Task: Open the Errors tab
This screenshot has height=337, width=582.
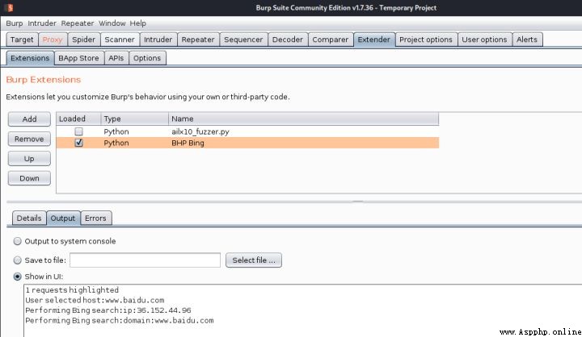Action: click(x=95, y=218)
